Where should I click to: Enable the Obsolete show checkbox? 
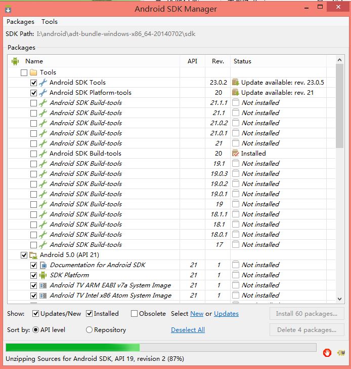tap(134, 314)
